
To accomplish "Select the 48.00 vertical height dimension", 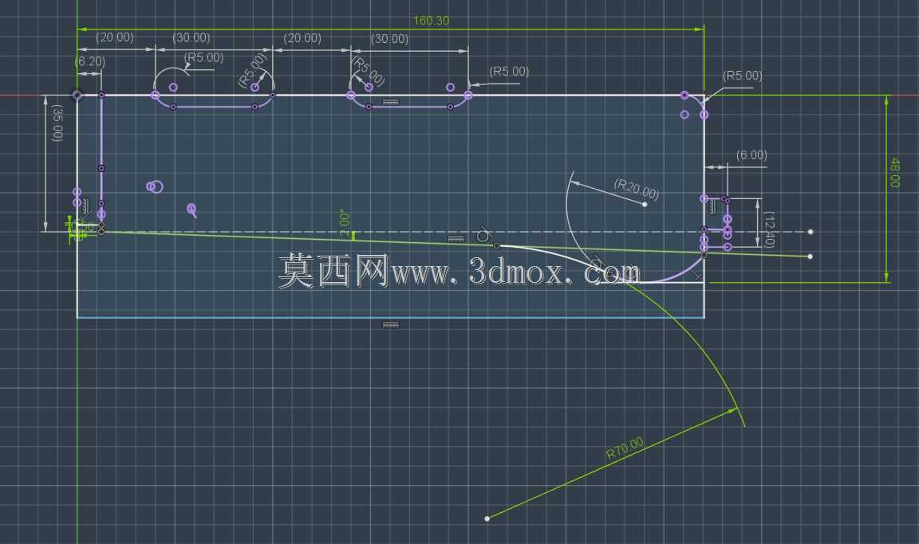I will 894,173.
